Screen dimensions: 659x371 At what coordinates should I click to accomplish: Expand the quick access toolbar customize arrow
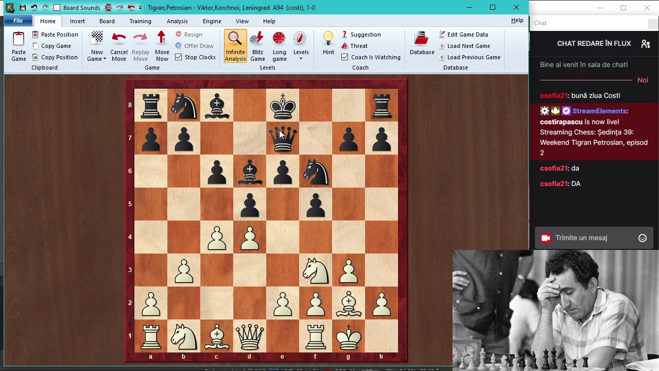[x=140, y=8]
